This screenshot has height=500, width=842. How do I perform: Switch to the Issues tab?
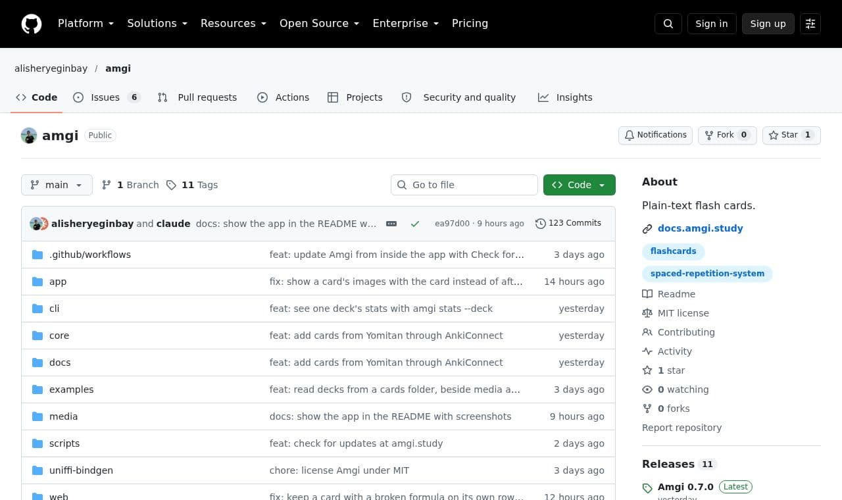(107, 97)
